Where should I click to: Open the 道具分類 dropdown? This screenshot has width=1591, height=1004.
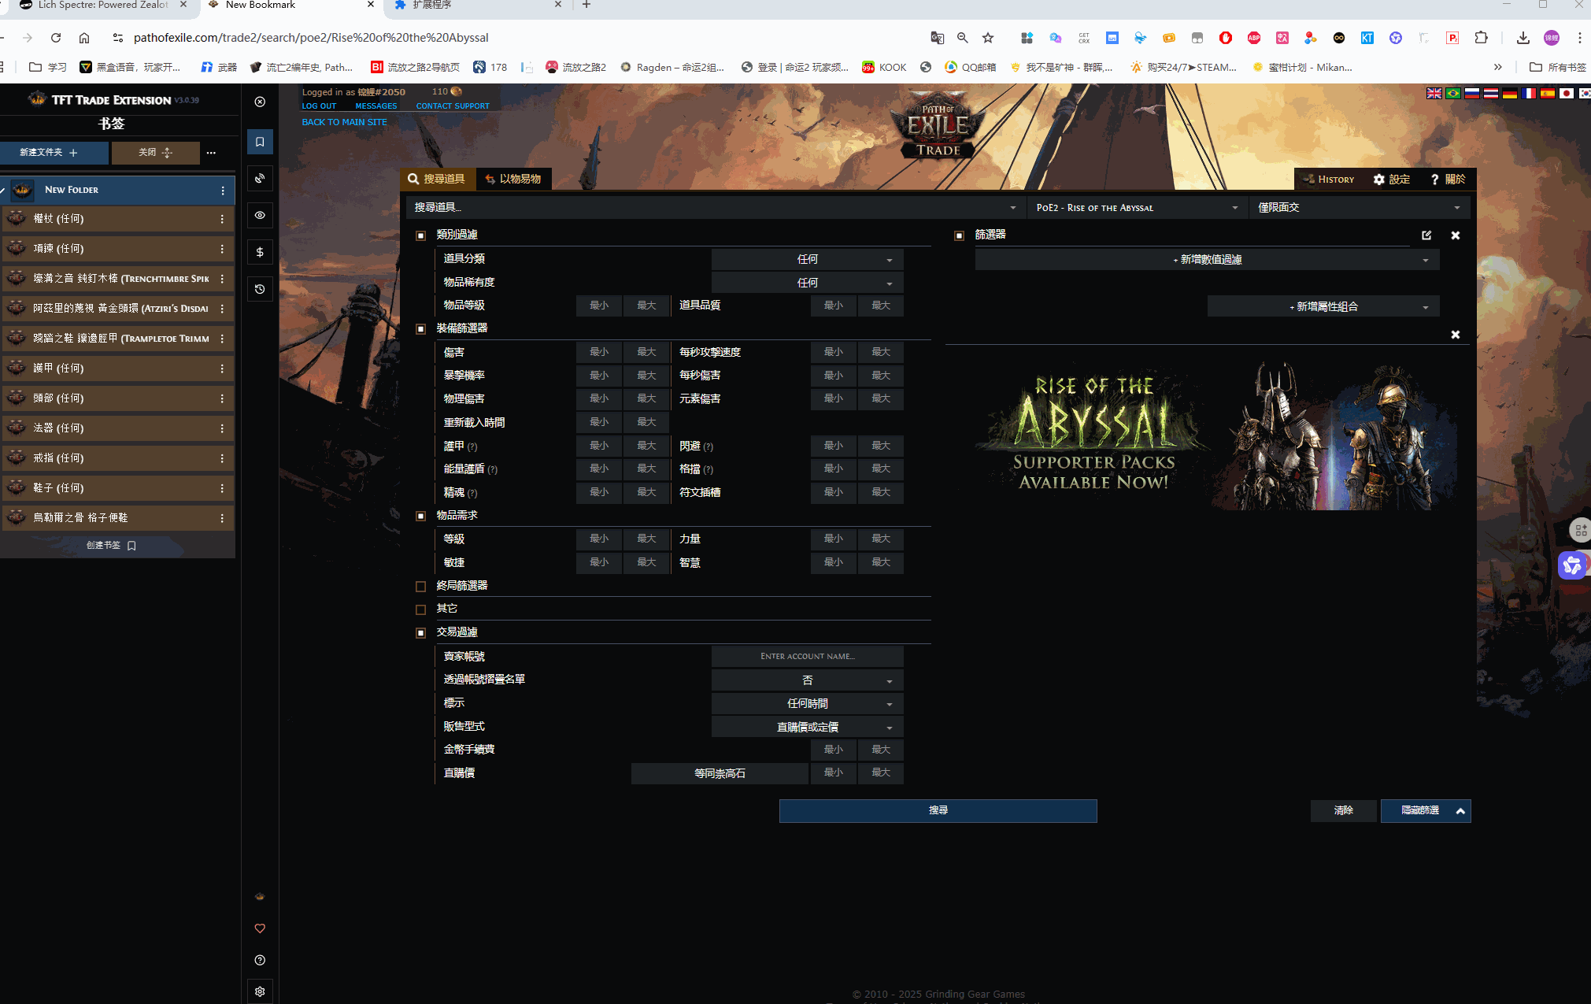807,259
